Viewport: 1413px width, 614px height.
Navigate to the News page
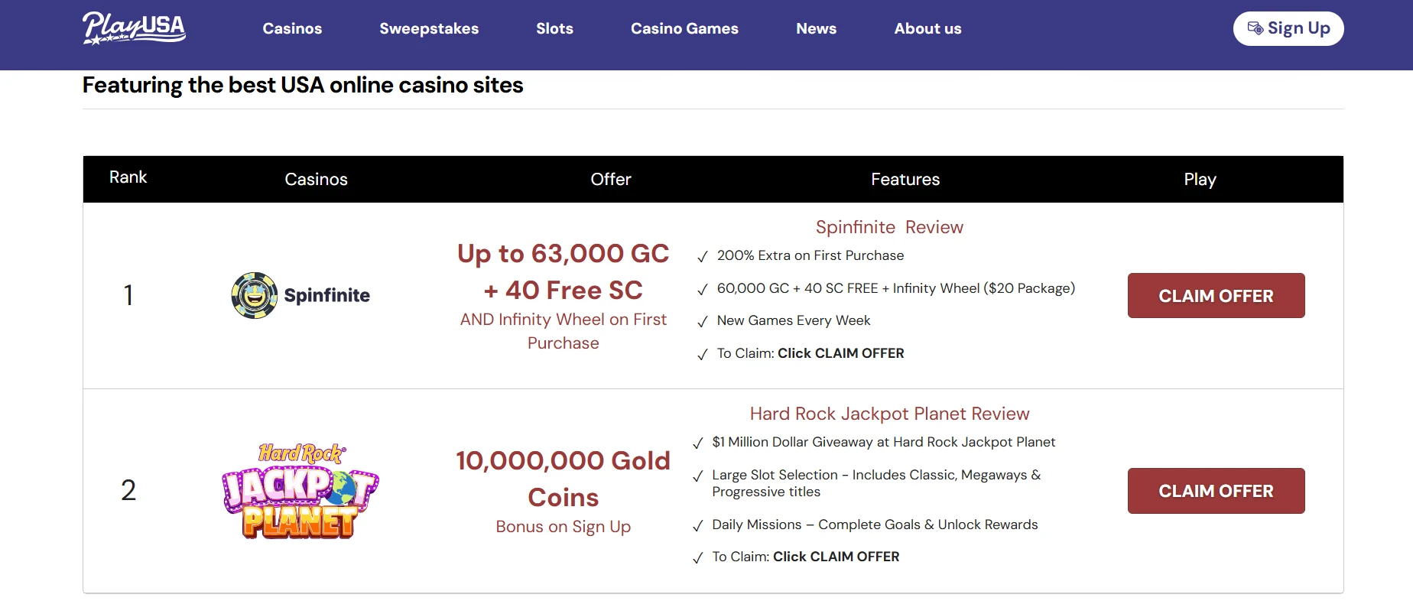tap(816, 28)
